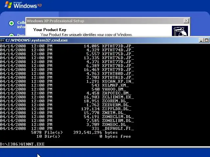Screen dimensions: 210x157
Task: Click the setup CD box icon
Action: [180, 31]
